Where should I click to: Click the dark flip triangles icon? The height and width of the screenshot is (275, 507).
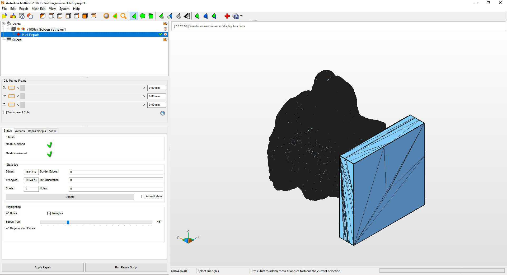click(x=187, y=16)
